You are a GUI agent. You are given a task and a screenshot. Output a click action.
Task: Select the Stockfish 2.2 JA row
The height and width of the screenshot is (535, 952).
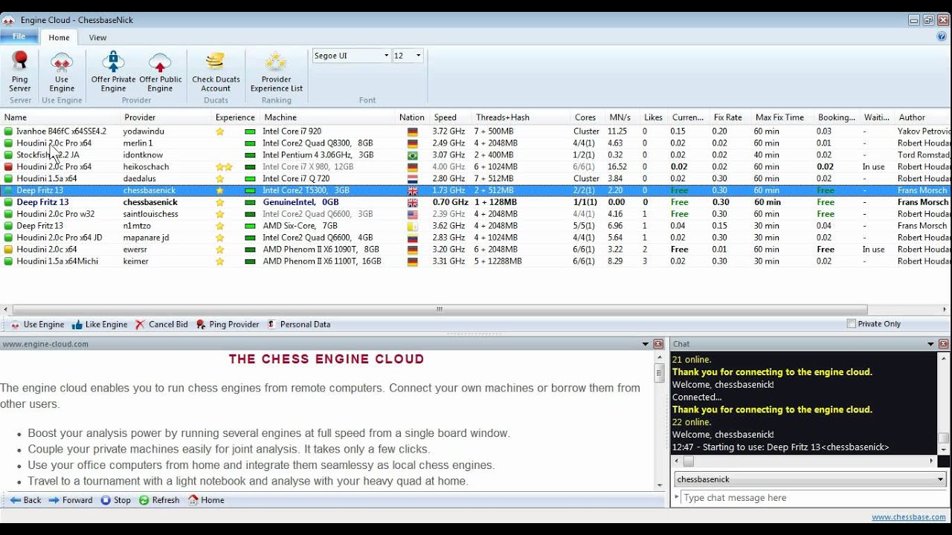coord(476,155)
